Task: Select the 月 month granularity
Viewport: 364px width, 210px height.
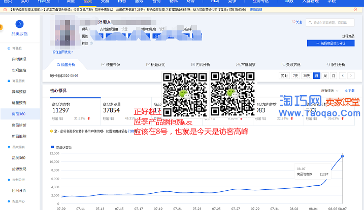Action: (334, 75)
